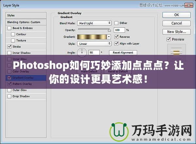Enable the Dither checkbox
196x144 pixels.
click(x=116, y=23)
